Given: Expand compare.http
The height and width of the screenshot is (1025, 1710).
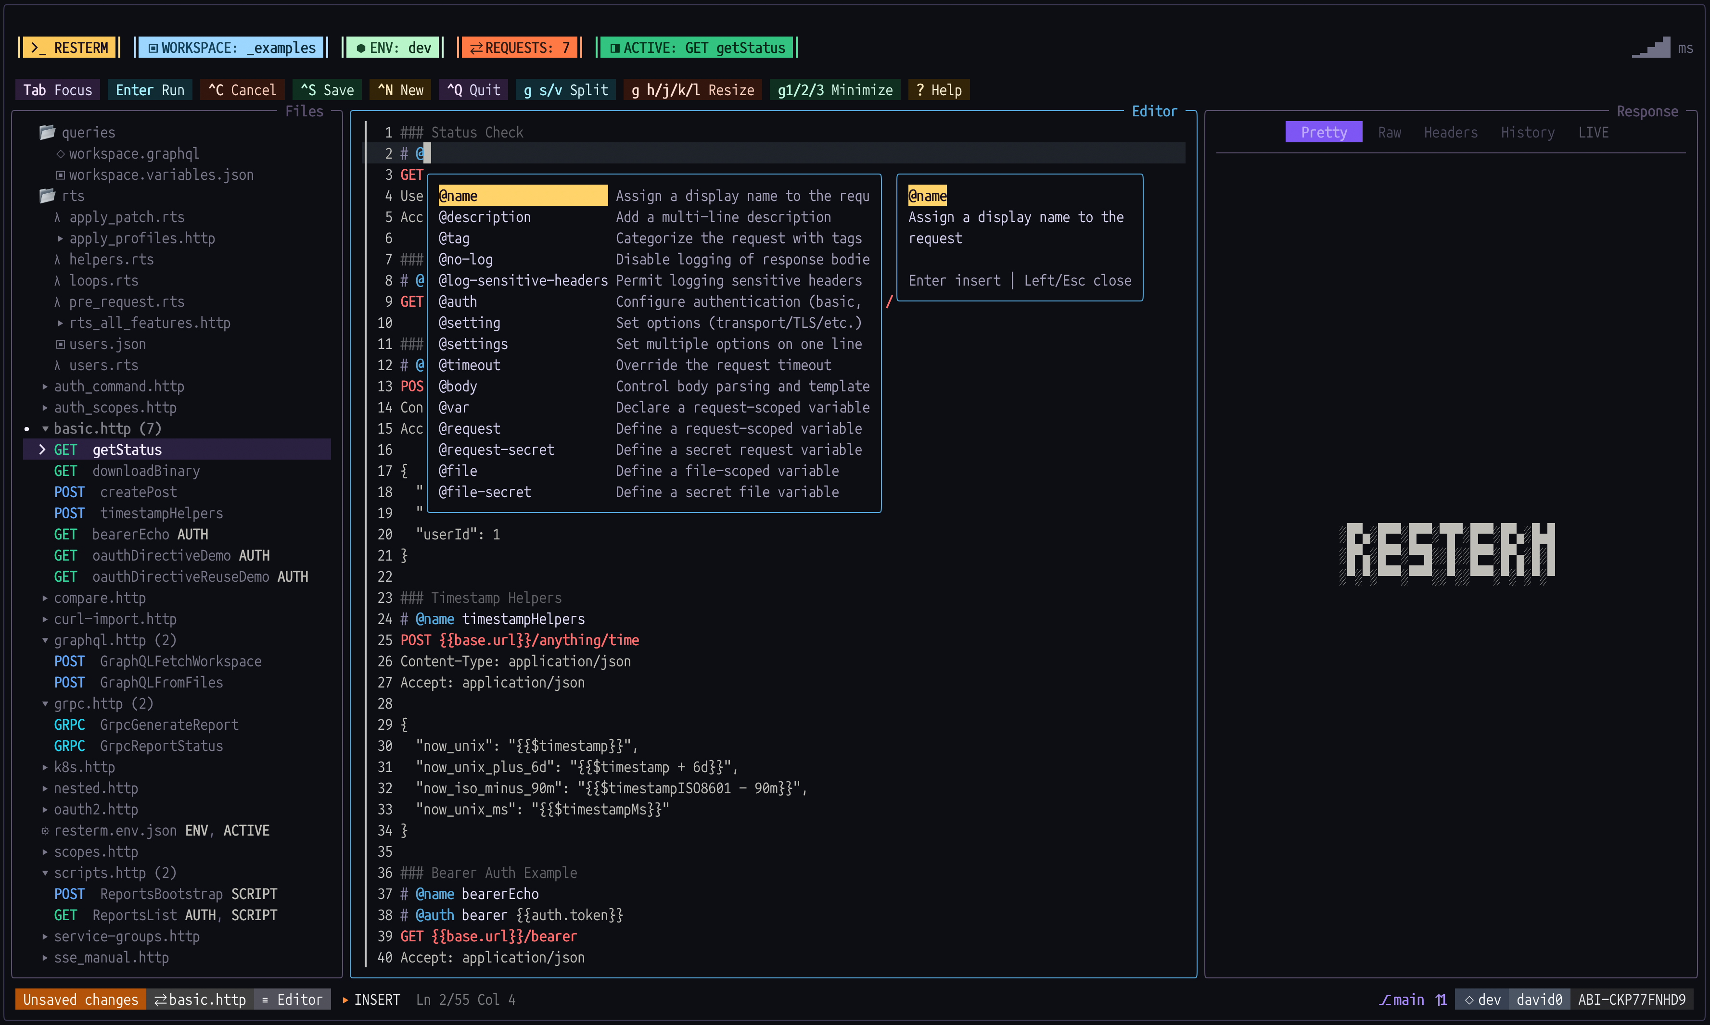Looking at the screenshot, I should [45, 598].
